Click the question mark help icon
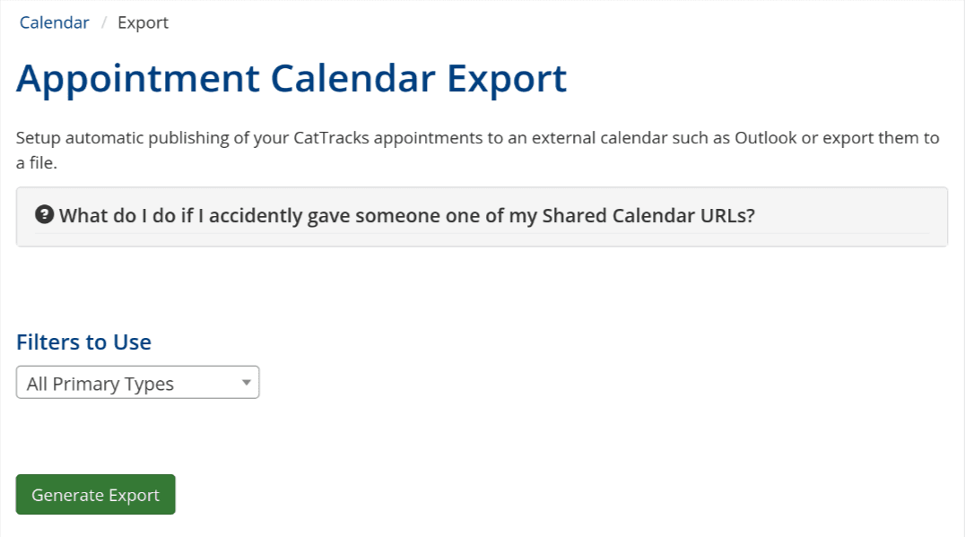 pos(45,215)
